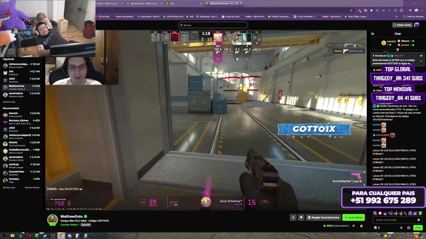
Task: Share the stream with the share icon
Action: tap(353, 226)
